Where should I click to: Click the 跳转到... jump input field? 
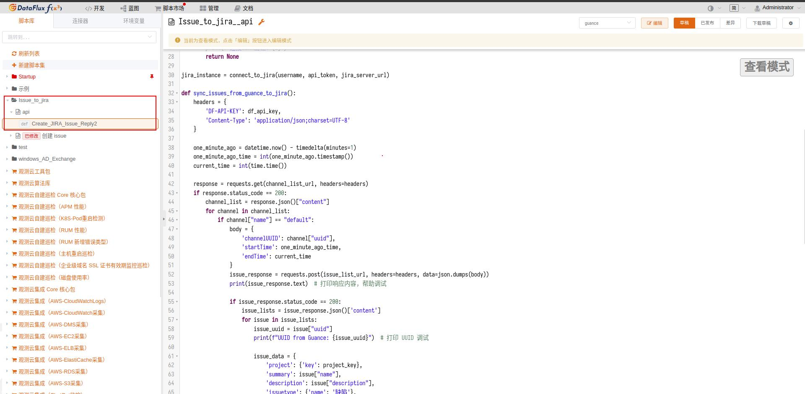pyautogui.click(x=79, y=37)
